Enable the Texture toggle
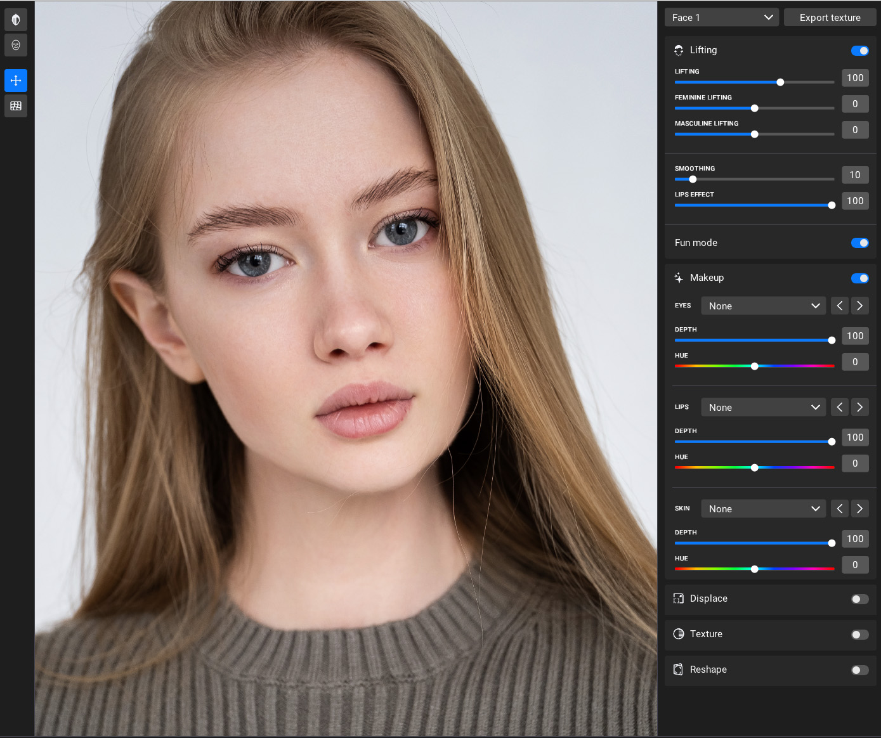Image resolution: width=881 pixels, height=738 pixels. point(860,635)
